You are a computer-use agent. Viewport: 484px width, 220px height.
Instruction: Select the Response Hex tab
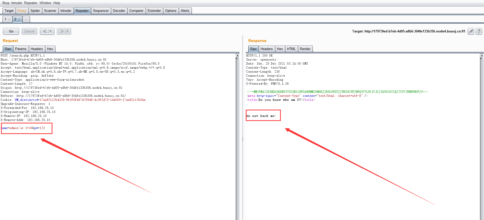click(280, 49)
